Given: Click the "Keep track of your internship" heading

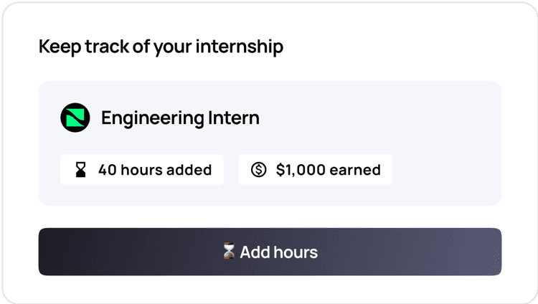Looking at the screenshot, I should (161, 47).
